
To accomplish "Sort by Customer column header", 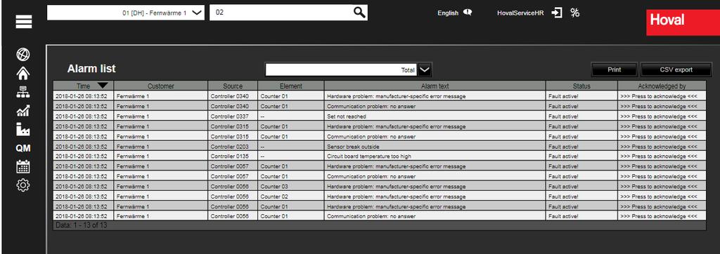I will (161, 86).
